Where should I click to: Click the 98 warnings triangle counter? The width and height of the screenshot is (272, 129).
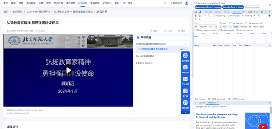(250, 12)
